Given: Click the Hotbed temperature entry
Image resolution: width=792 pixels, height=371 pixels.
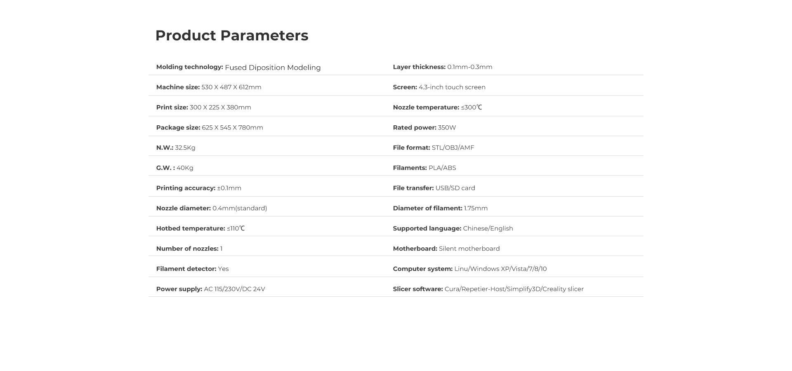Looking at the screenshot, I should [200, 228].
